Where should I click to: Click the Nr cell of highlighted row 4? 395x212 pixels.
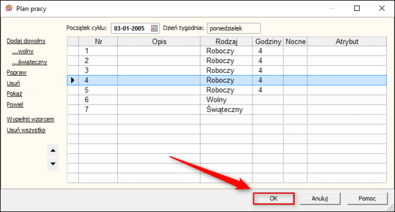98,80
